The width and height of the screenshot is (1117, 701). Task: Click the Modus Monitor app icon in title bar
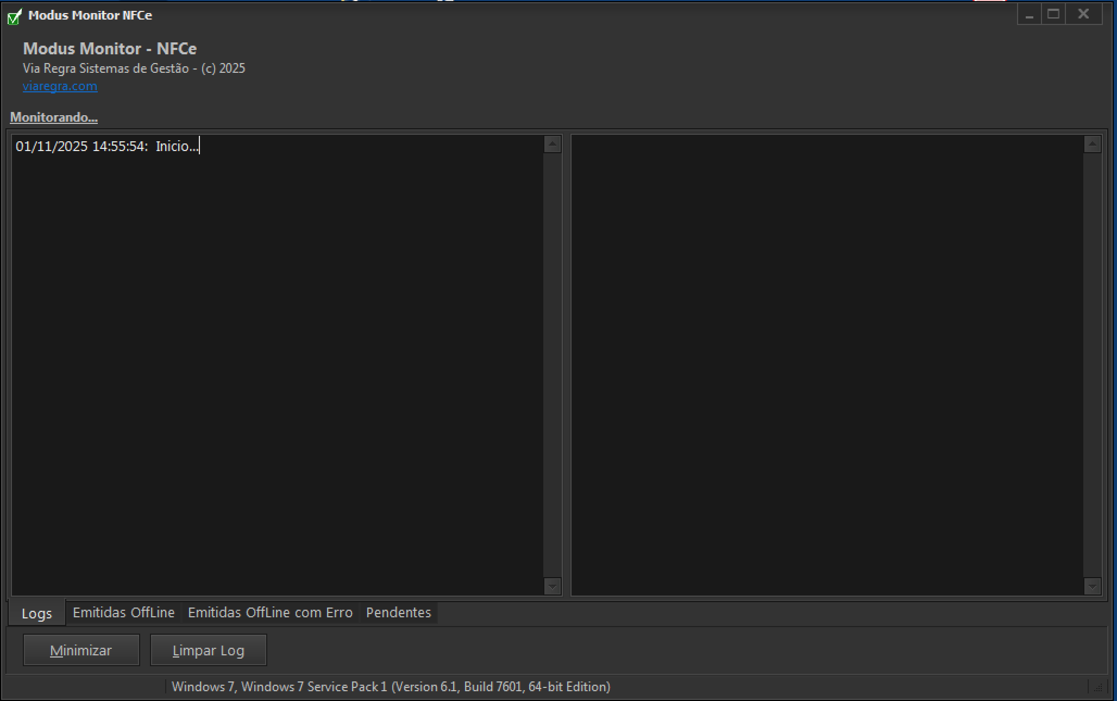point(15,16)
